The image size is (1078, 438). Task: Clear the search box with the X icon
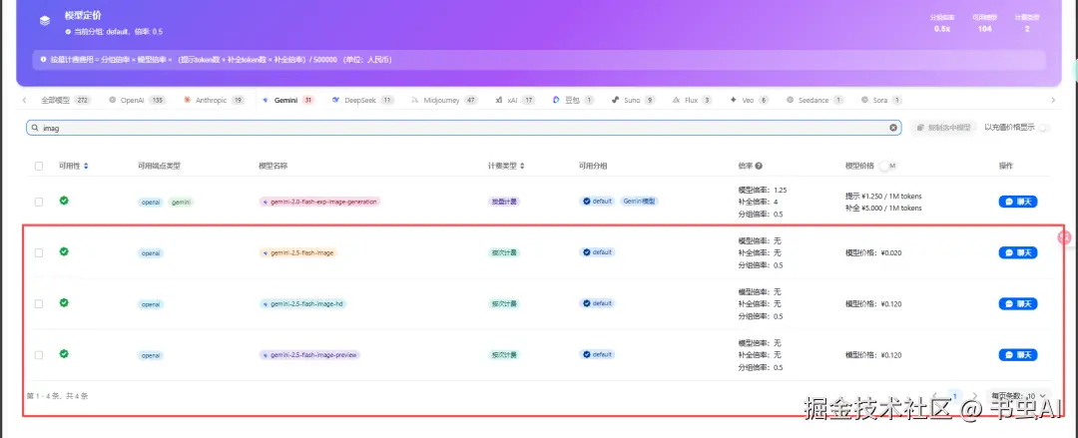click(x=893, y=128)
